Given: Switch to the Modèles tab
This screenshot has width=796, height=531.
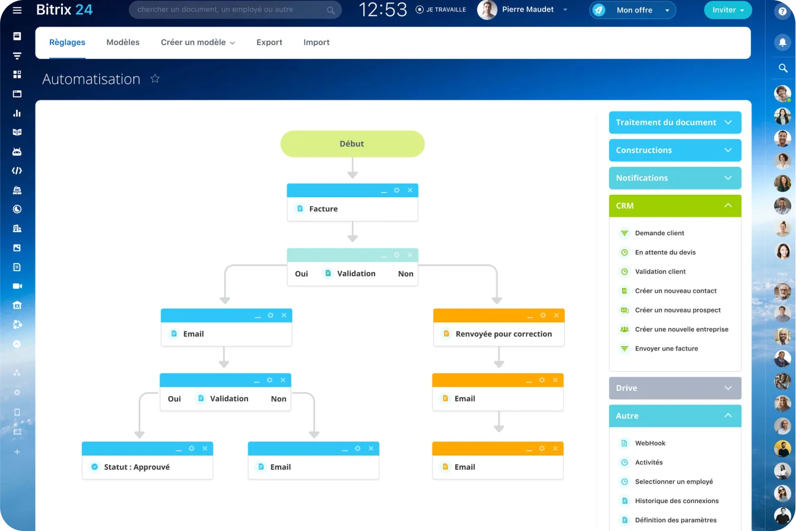Looking at the screenshot, I should click(x=123, y=43).
